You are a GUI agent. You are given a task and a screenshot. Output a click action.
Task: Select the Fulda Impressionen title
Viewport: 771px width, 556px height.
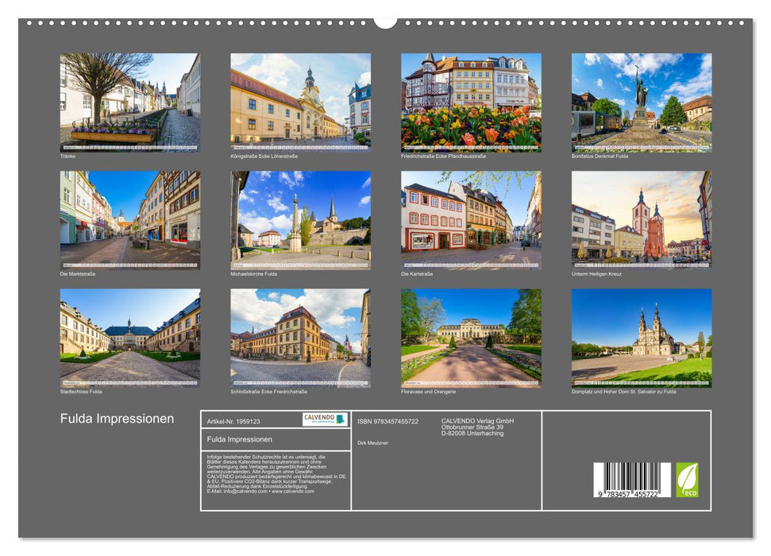pyautogui.click(x=116, y=418)
